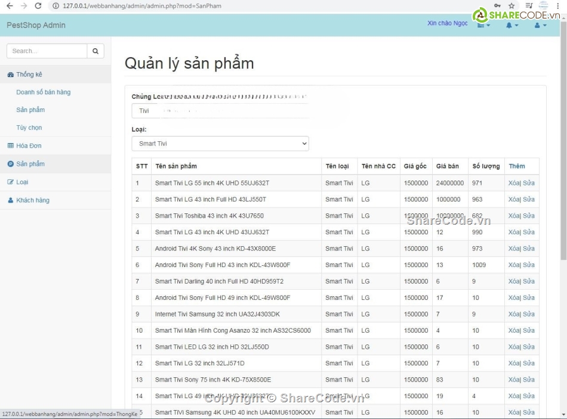Click the PestShop Admin brand link
This screenshot has height=419, width=567.
click(x=36, y=25)
